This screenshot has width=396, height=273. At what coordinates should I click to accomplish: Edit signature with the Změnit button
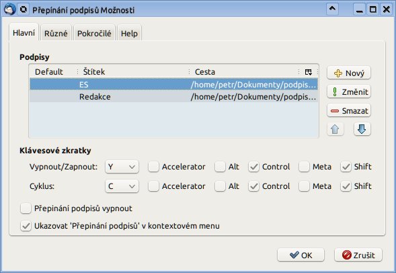(x=349, y=92)
